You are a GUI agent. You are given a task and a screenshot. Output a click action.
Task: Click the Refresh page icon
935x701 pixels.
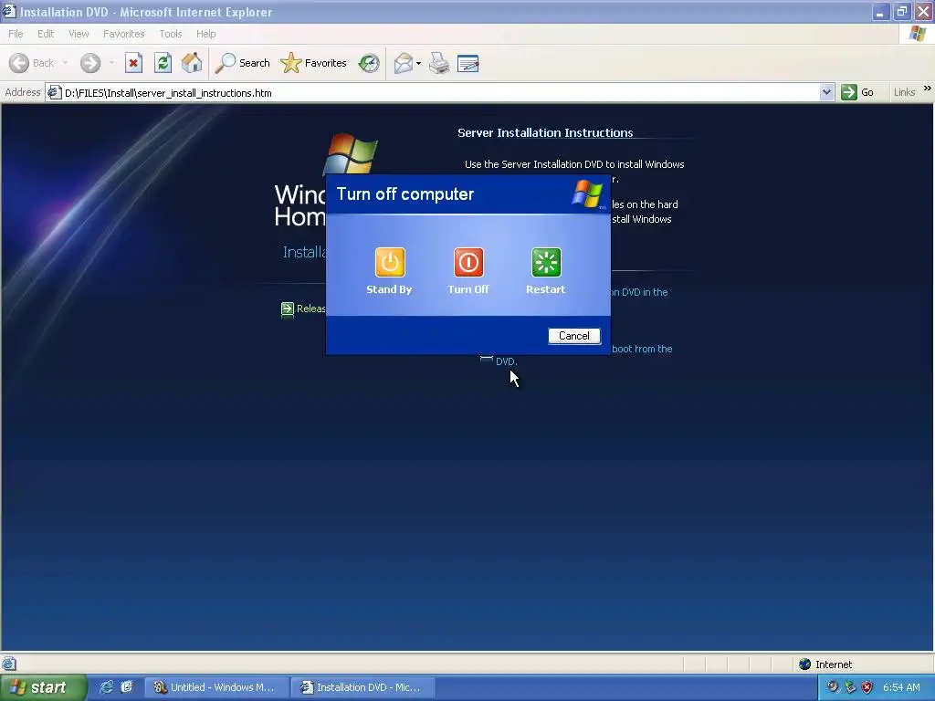163,63
